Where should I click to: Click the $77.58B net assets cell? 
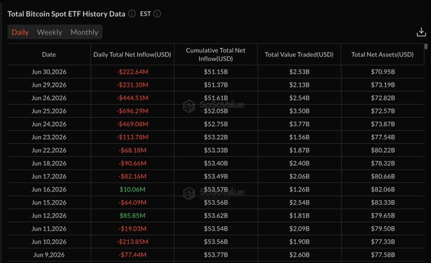[x=383, y=255]
